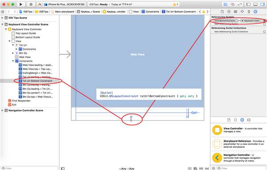Image resolution: width=267 pixels, height=170 pixels.
Task: Switch to the Assistant editor
Action: click(x=233, y=4)
